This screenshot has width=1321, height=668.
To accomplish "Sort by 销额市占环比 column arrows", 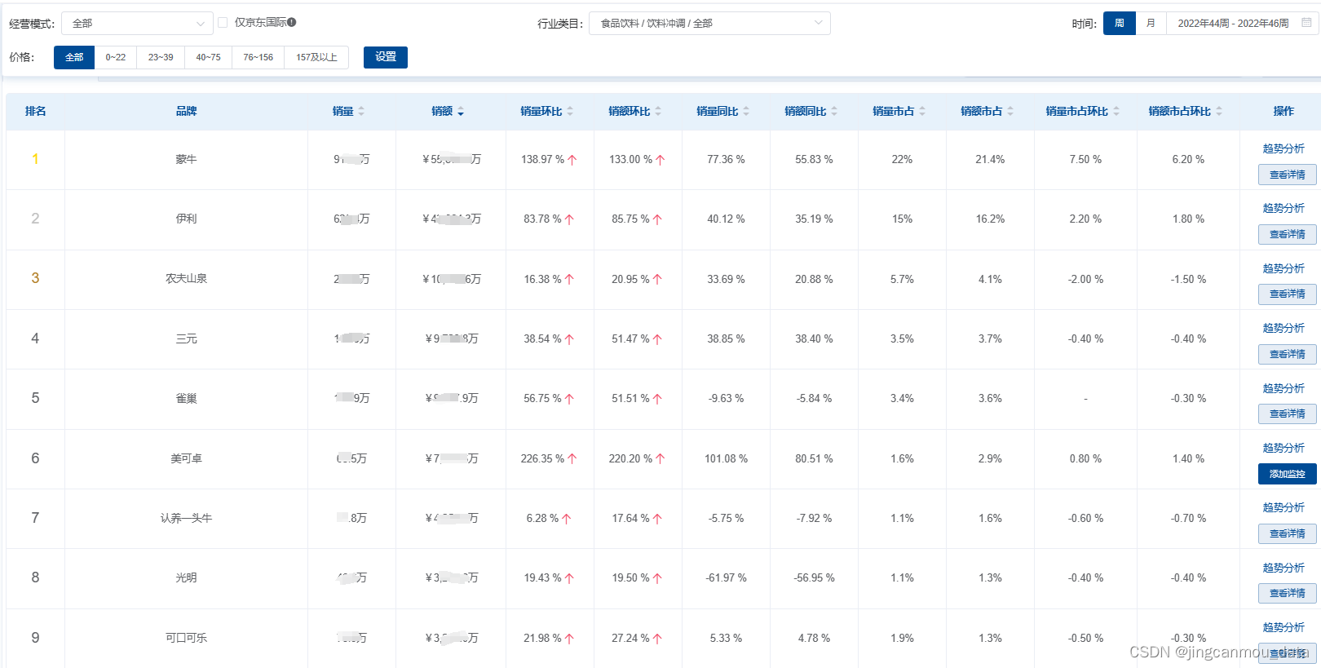I will tap(1219, 111).
